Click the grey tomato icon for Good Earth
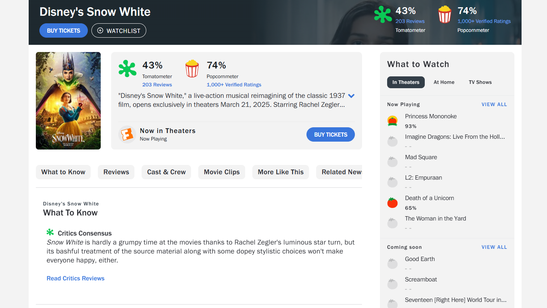The image size is (547, 308). (393, 264)
